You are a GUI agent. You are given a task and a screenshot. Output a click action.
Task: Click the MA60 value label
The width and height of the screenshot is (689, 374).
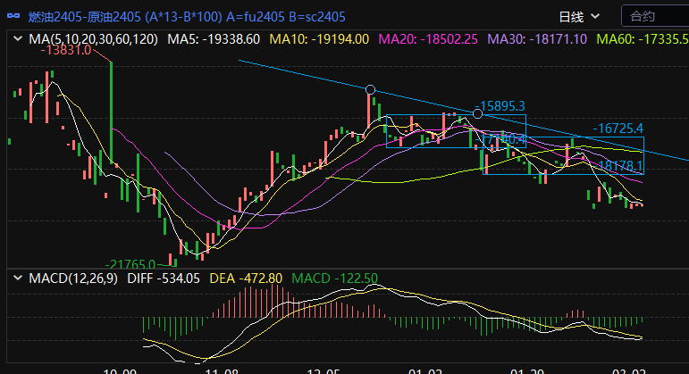pyautogui.click(x=641, y=39)
